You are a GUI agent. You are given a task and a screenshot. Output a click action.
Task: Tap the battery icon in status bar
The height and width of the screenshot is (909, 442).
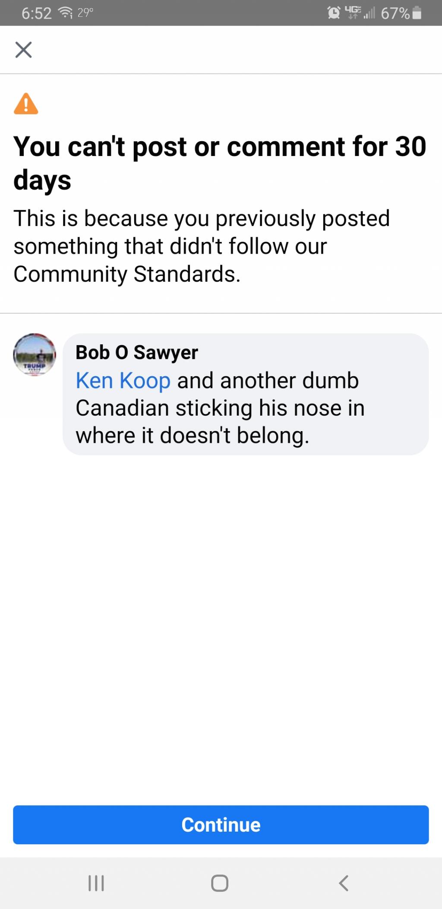(417, 13)
